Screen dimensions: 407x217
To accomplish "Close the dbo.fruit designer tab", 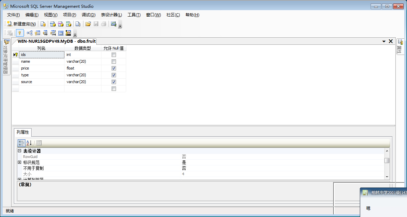I will coord(391,41).
